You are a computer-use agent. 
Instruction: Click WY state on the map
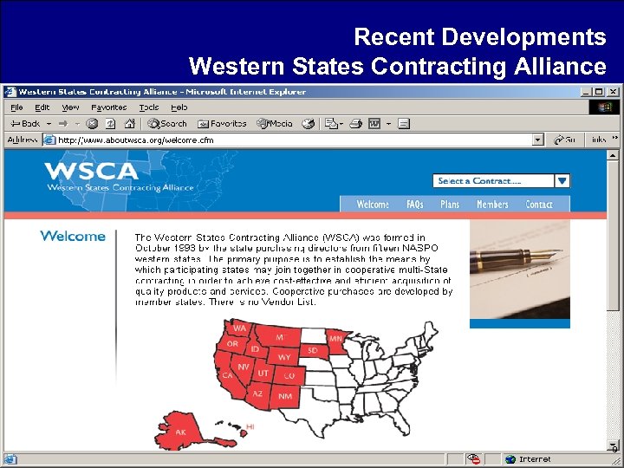coord(284,357)
